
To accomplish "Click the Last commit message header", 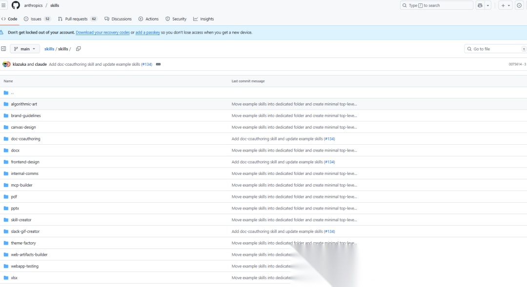I will click(x=248, y=81).
